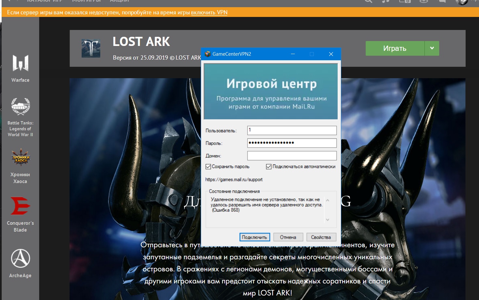Click the connection status scroll down arrow
Screen dimensions: 479x300
pos(327,220)
